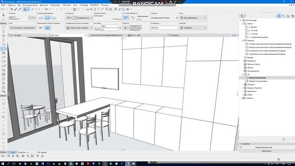Open taskbar search magnifier
295x166 pixels.
(8, 164)
